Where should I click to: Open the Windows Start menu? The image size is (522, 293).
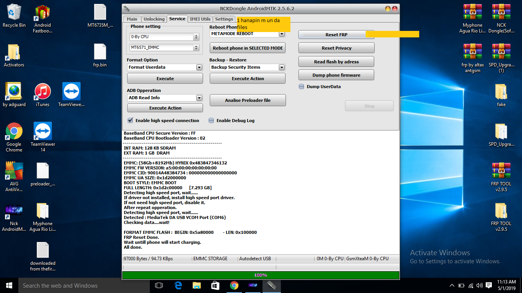[x=9, y=285]
